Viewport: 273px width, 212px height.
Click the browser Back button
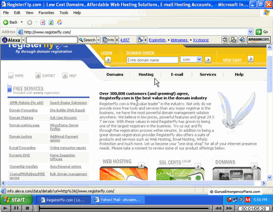click(10, 22)
